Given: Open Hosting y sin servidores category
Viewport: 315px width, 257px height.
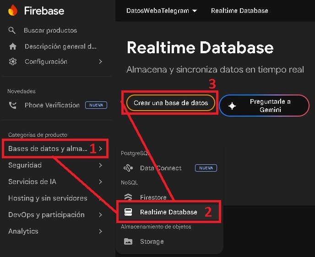Looking at the screenshot, I should [x=55, y=198].
